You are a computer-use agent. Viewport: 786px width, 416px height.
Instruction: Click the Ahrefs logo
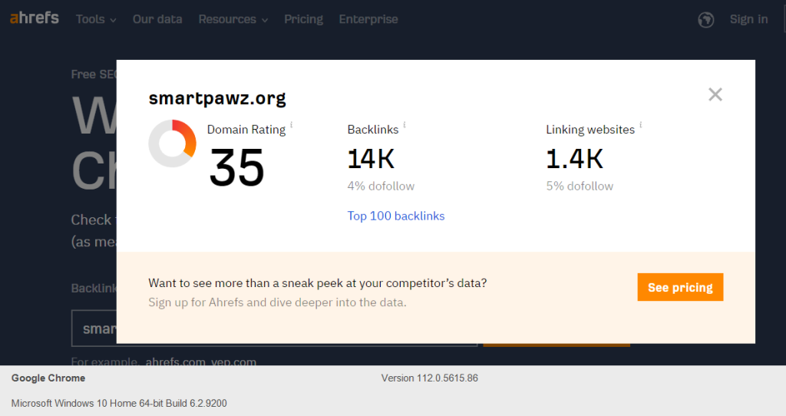[x=34, y=18]
